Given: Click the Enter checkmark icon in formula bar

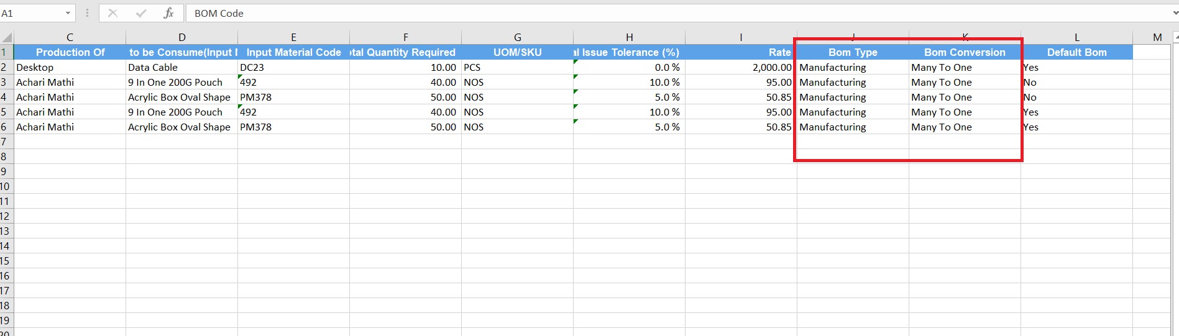Looking at the screenshot, I should [141, 13].
